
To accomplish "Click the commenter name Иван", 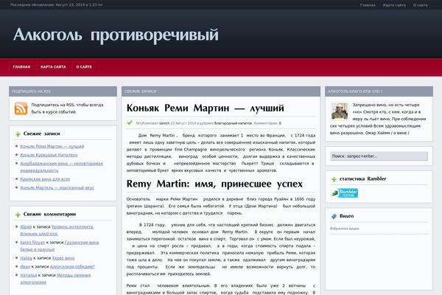I will coord(25,266).
